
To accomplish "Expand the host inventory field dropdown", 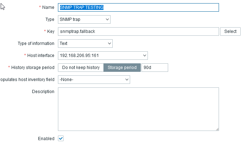I will coord(94,80).
